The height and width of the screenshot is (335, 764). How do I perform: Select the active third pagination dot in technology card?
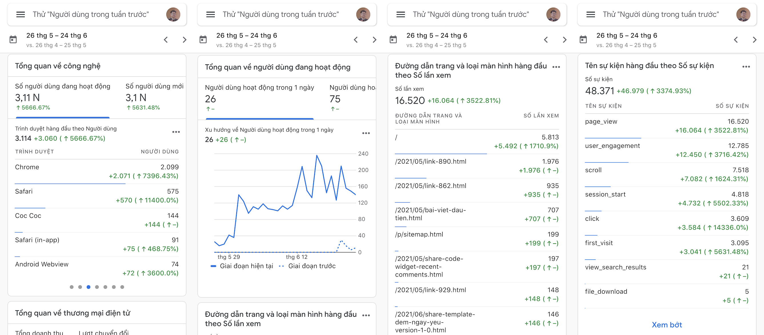tap(88, 287)
